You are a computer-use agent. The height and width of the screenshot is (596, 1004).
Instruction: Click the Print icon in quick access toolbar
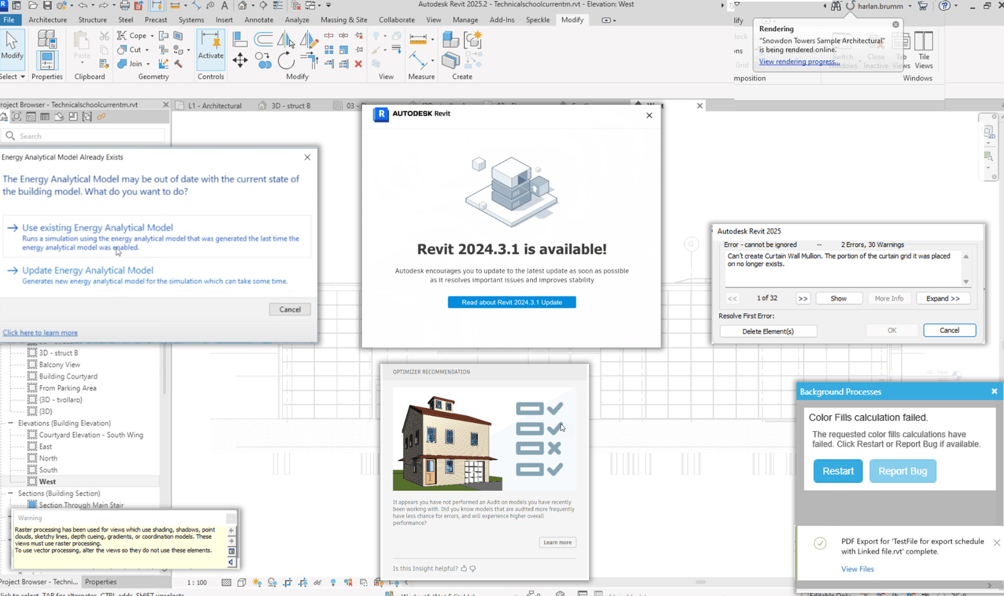point(124,5)
